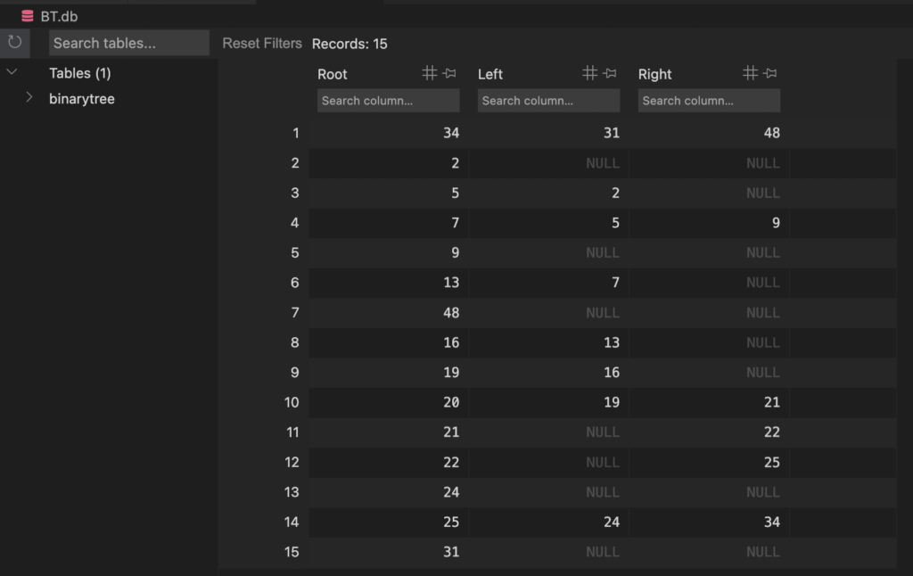The width and height of the screenshot is (913, 576).
Task: Click the Left column search box
Action: [548, 101]
